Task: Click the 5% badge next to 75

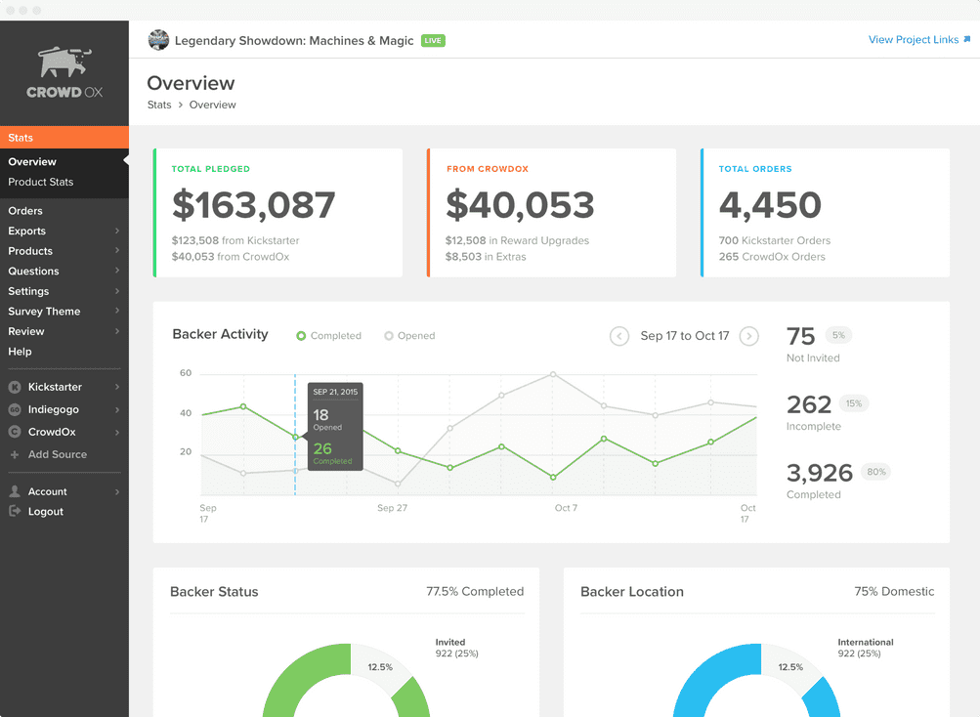Action: tap(838, 335)
